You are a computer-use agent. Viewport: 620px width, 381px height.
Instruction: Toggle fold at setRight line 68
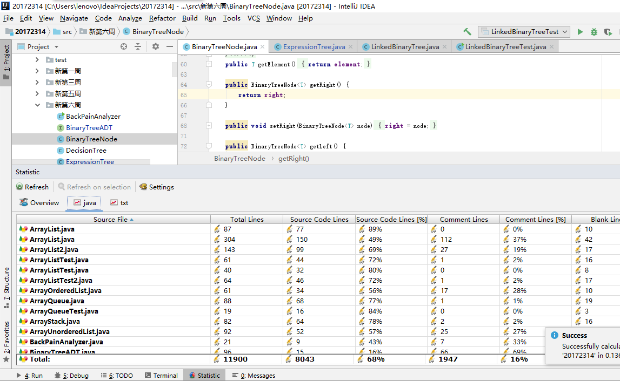[209, 126]
